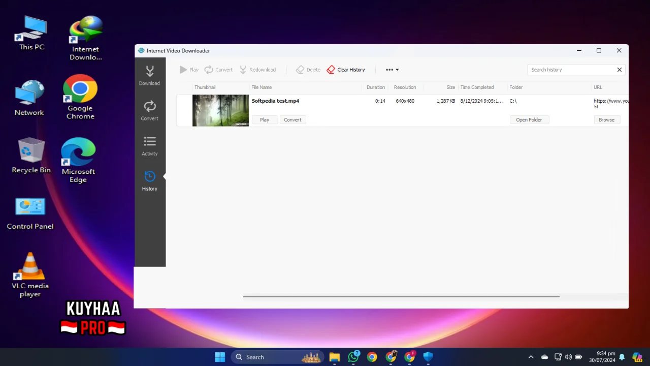Open the Windows Start menu
This screenshot has width=650, height=366.
pos(220,357)
